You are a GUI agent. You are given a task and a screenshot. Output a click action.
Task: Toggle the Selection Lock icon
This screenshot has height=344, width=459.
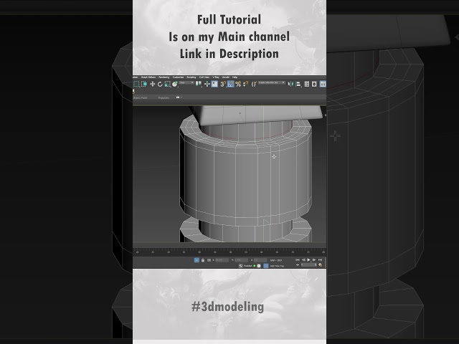203,260
